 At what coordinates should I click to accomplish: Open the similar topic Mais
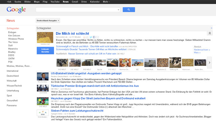[197, 52]
